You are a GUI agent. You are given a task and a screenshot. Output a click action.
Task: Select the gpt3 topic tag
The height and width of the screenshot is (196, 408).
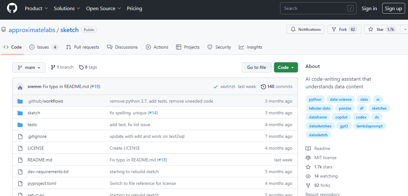pos(344,126)
